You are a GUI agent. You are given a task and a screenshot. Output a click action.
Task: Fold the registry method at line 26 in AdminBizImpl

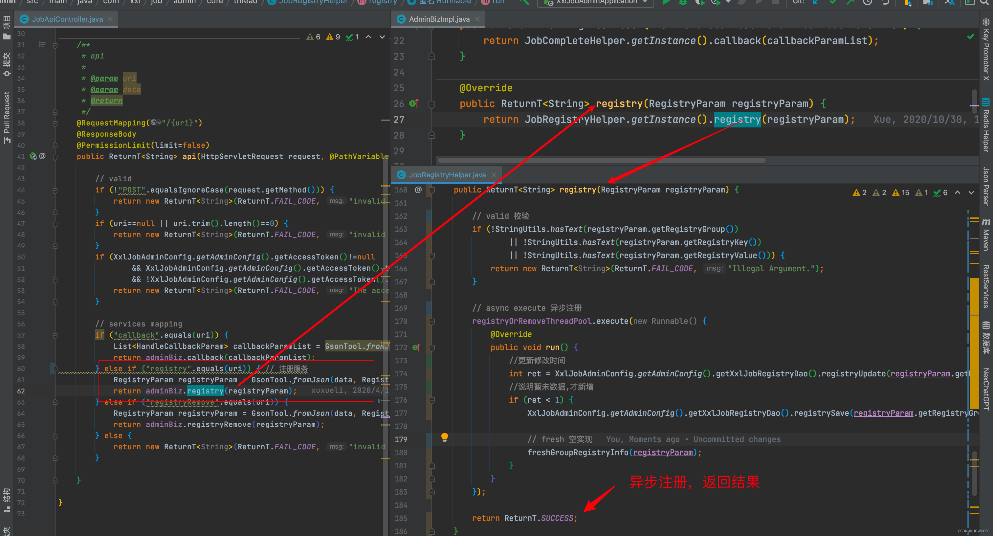point(432,104)
